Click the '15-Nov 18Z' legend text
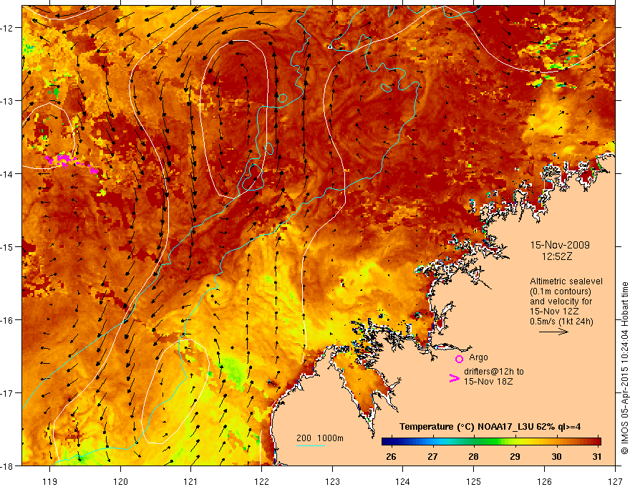This screenshot has width=630, height=487. [x=488, y=382]
